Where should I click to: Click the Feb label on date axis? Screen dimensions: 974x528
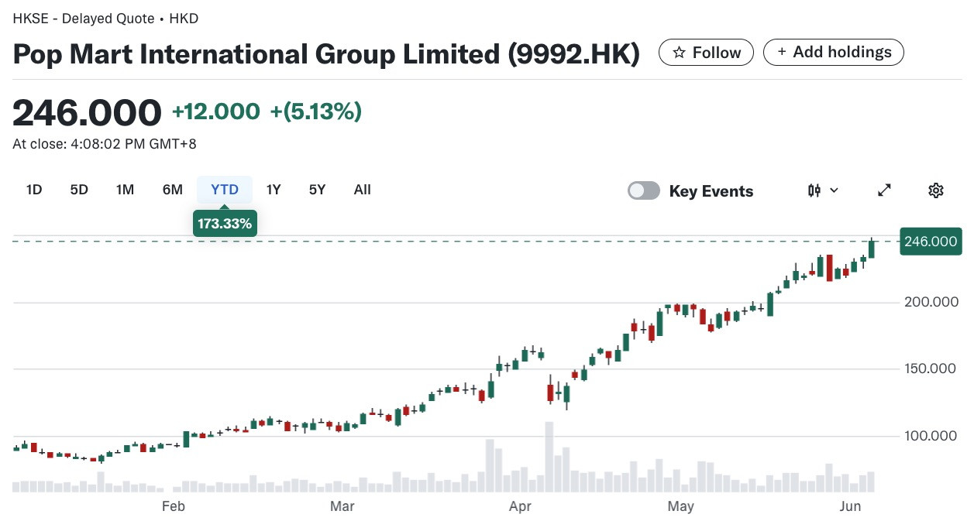[x=173, y=506]
